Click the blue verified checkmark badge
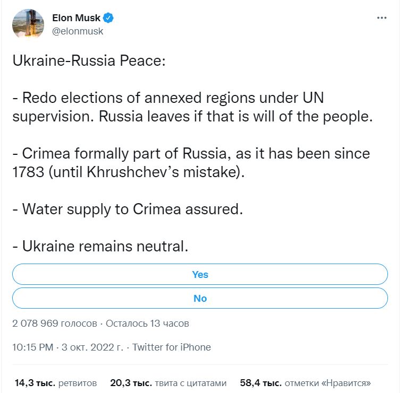 (x=108, y=18)
